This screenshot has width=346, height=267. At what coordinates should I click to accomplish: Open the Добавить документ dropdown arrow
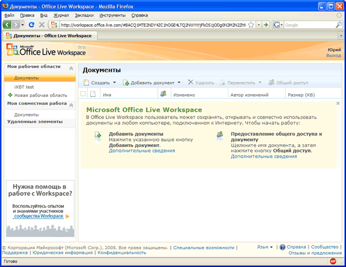(179, 82)
